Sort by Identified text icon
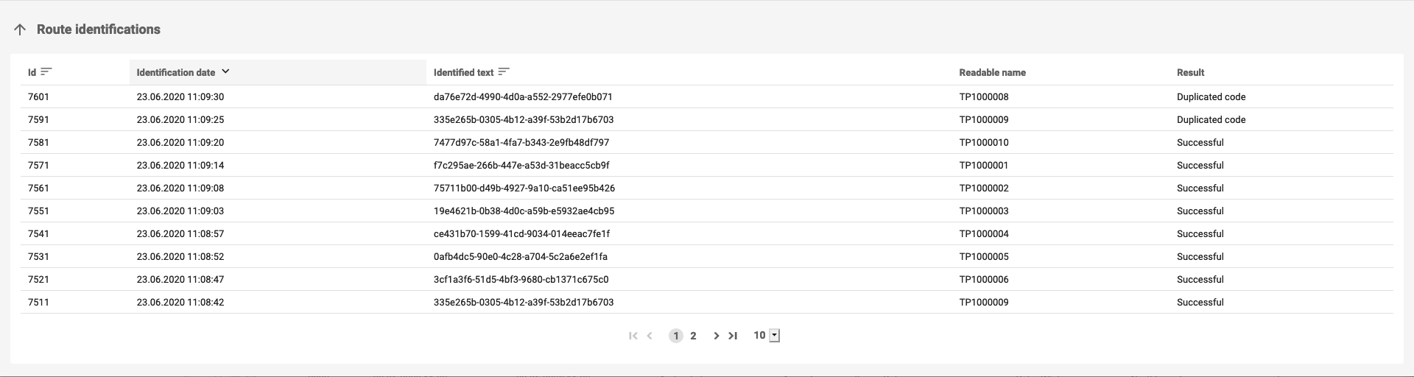Viewport: 1414px width, 377px height. pos(504,71)
